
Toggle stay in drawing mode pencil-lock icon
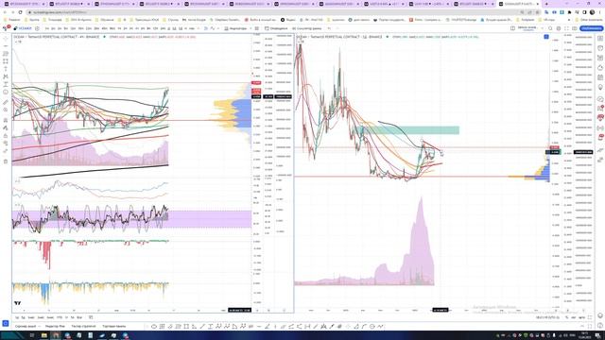coord(6,127)
